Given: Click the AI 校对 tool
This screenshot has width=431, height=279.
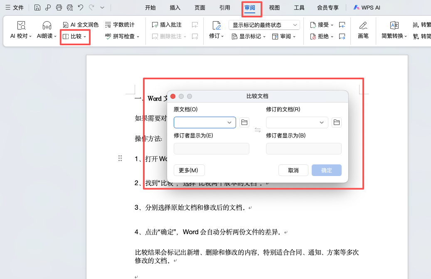Looking at the screenshot, I should pos(21,29).
